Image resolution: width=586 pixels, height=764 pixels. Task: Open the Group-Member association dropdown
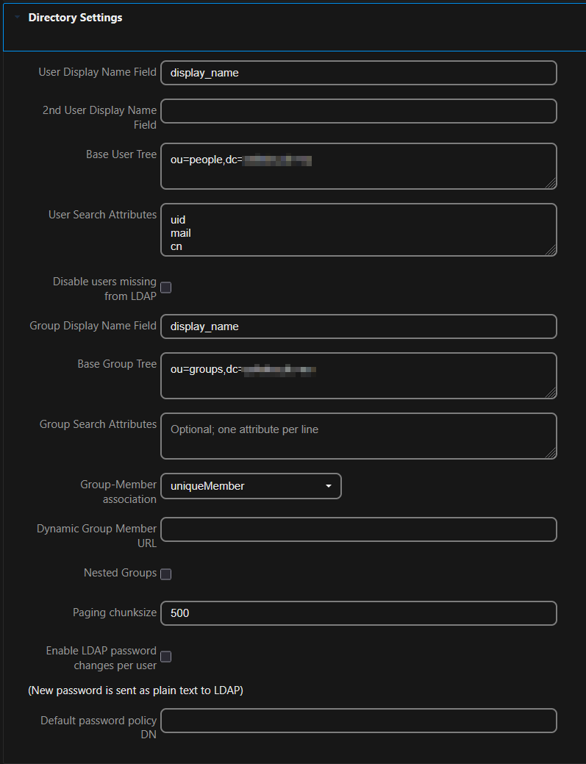tap(251, 486)
